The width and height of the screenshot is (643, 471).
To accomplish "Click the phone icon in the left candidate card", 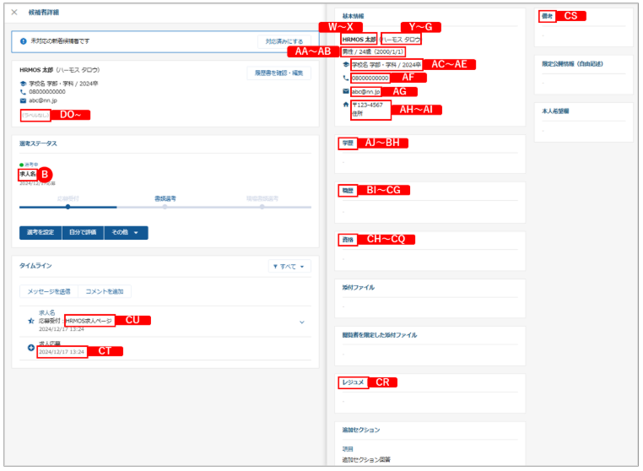I will [23, 92].
